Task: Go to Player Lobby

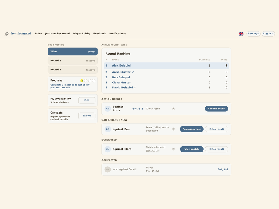Action: click(x=82, y=33)
